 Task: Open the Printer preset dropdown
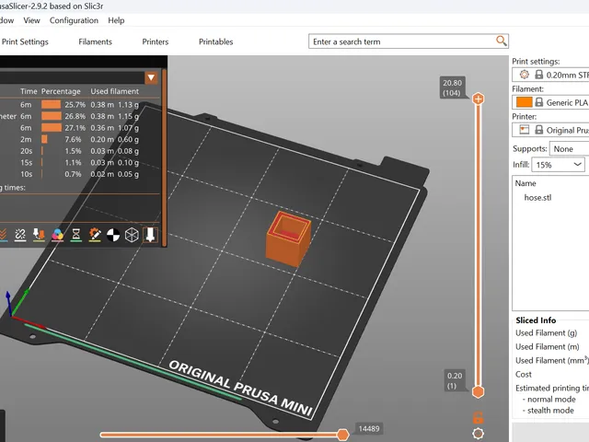[x=550, y=130]
